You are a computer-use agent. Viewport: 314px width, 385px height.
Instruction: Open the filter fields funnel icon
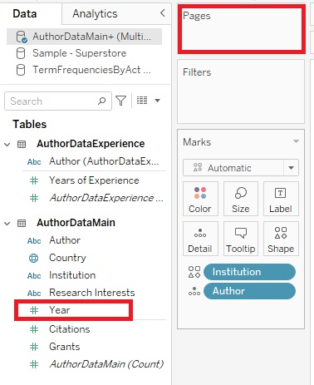coord(121,101)
